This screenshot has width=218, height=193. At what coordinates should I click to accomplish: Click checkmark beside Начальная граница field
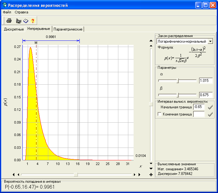pos(210,107)
